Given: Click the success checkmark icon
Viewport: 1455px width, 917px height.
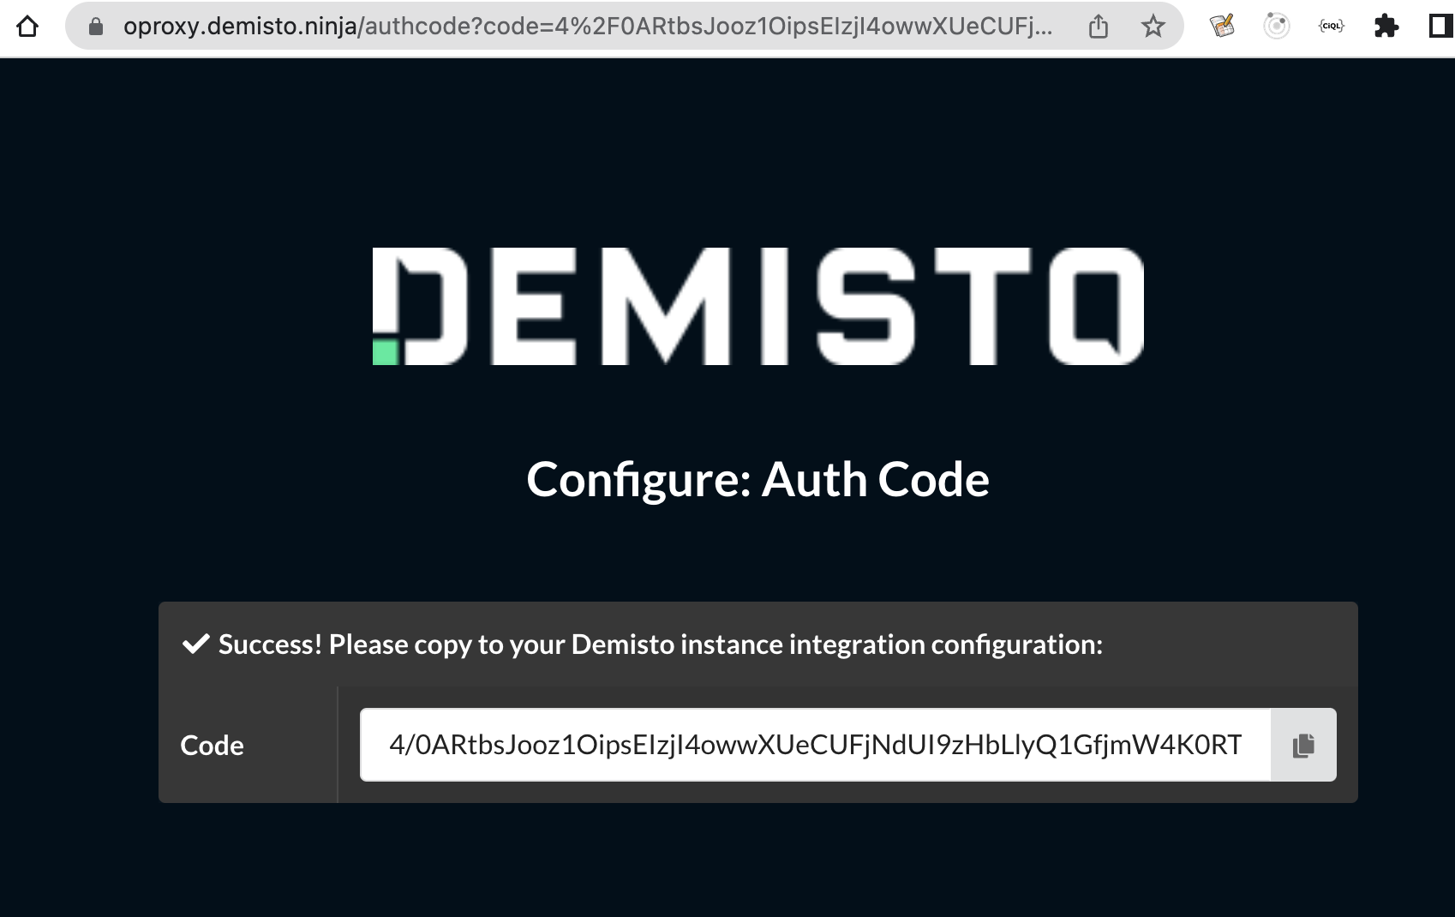Looking at the screenshot, I should click(195, 643).
